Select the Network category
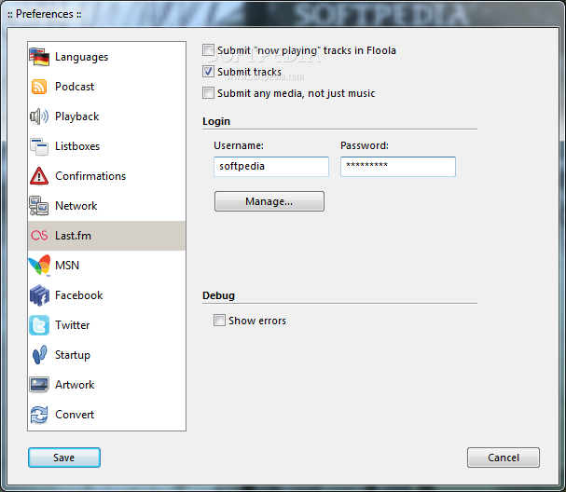566x492 pixels. pos(107,206)
